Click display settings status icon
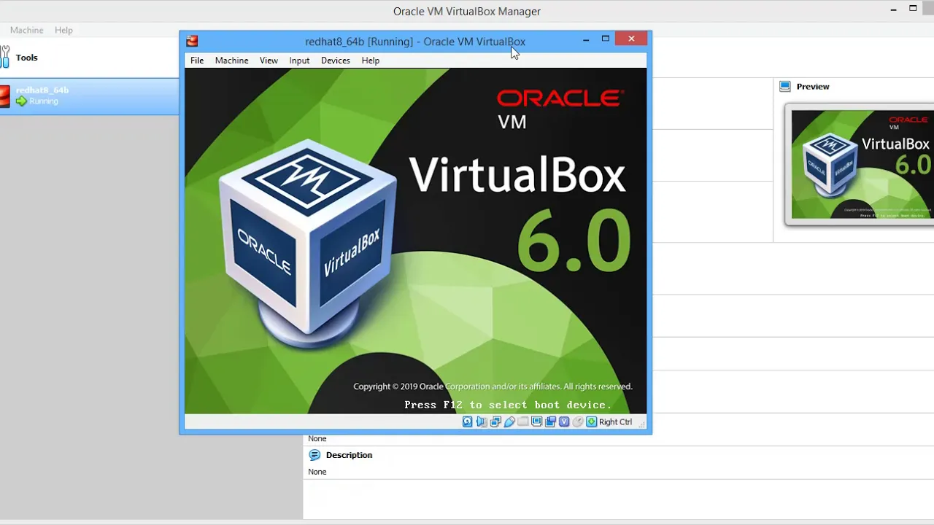The image size is (934, 525). (536, 421)
